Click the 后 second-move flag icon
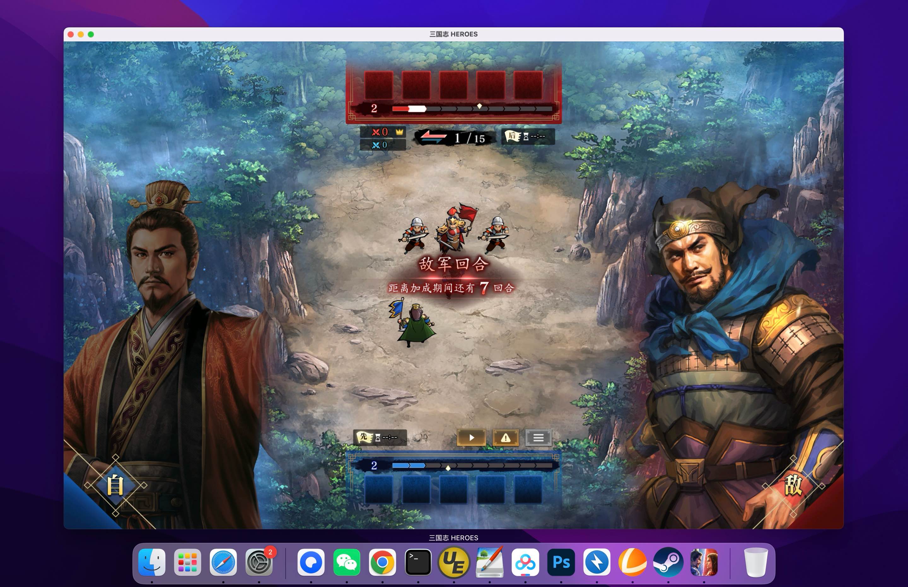The height and width of the screenshot is (587, 908). coord(513,136)
